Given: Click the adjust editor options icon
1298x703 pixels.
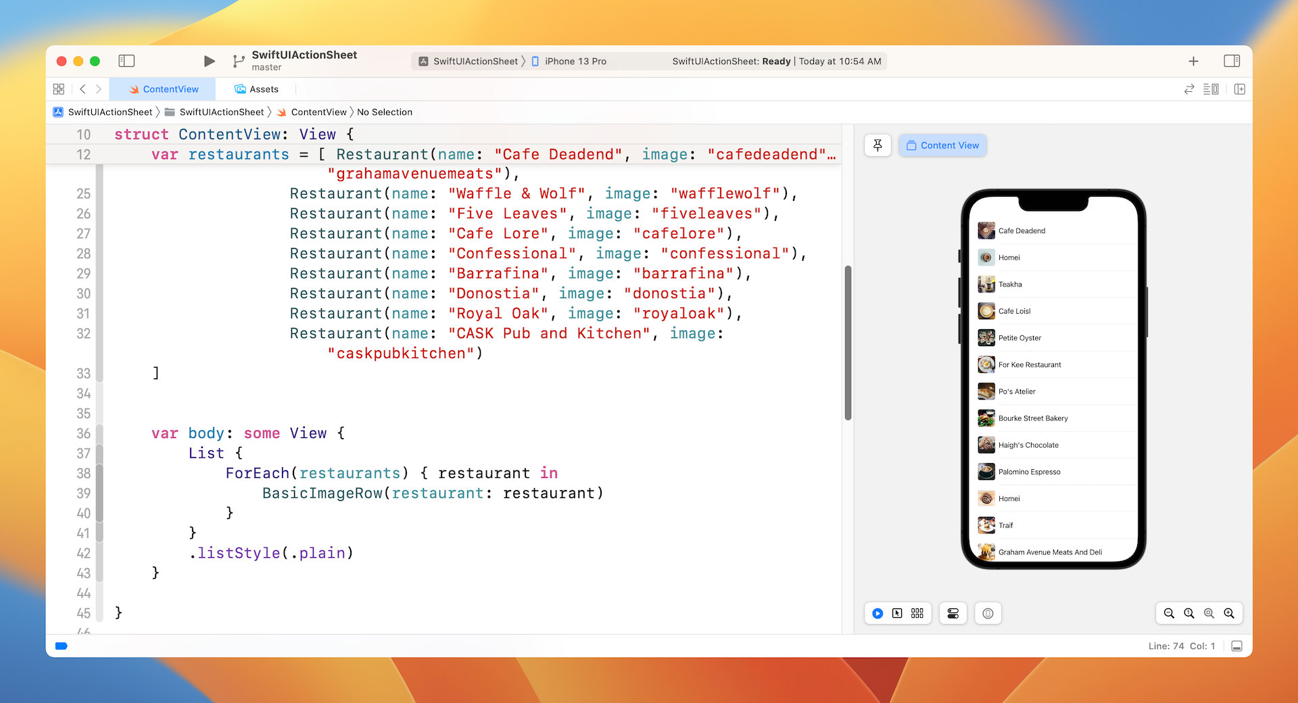Looking at the screenshot, I should 1211,89.
